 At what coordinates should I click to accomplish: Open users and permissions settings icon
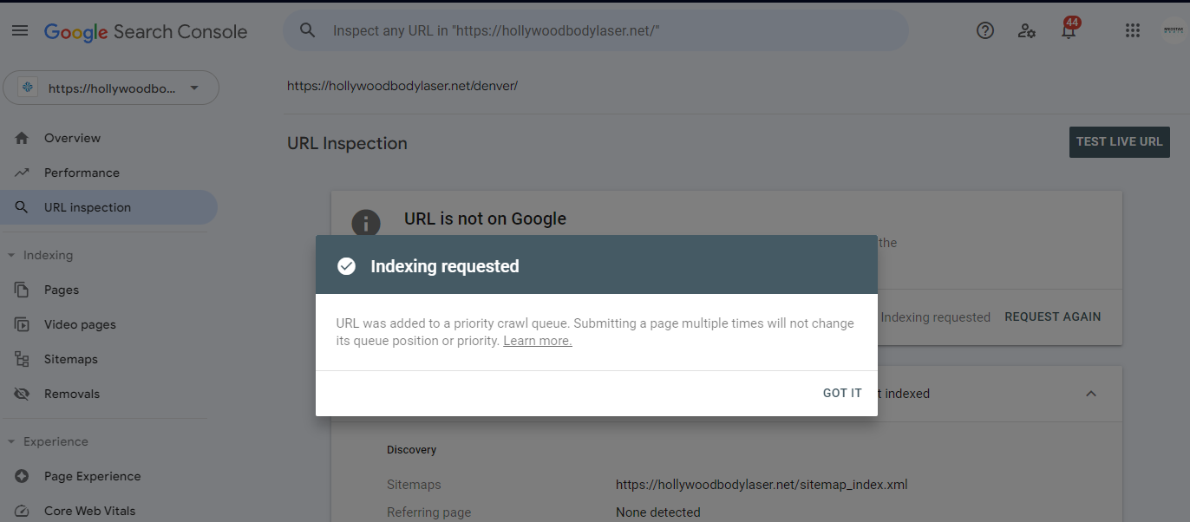tap(1027, 31)
